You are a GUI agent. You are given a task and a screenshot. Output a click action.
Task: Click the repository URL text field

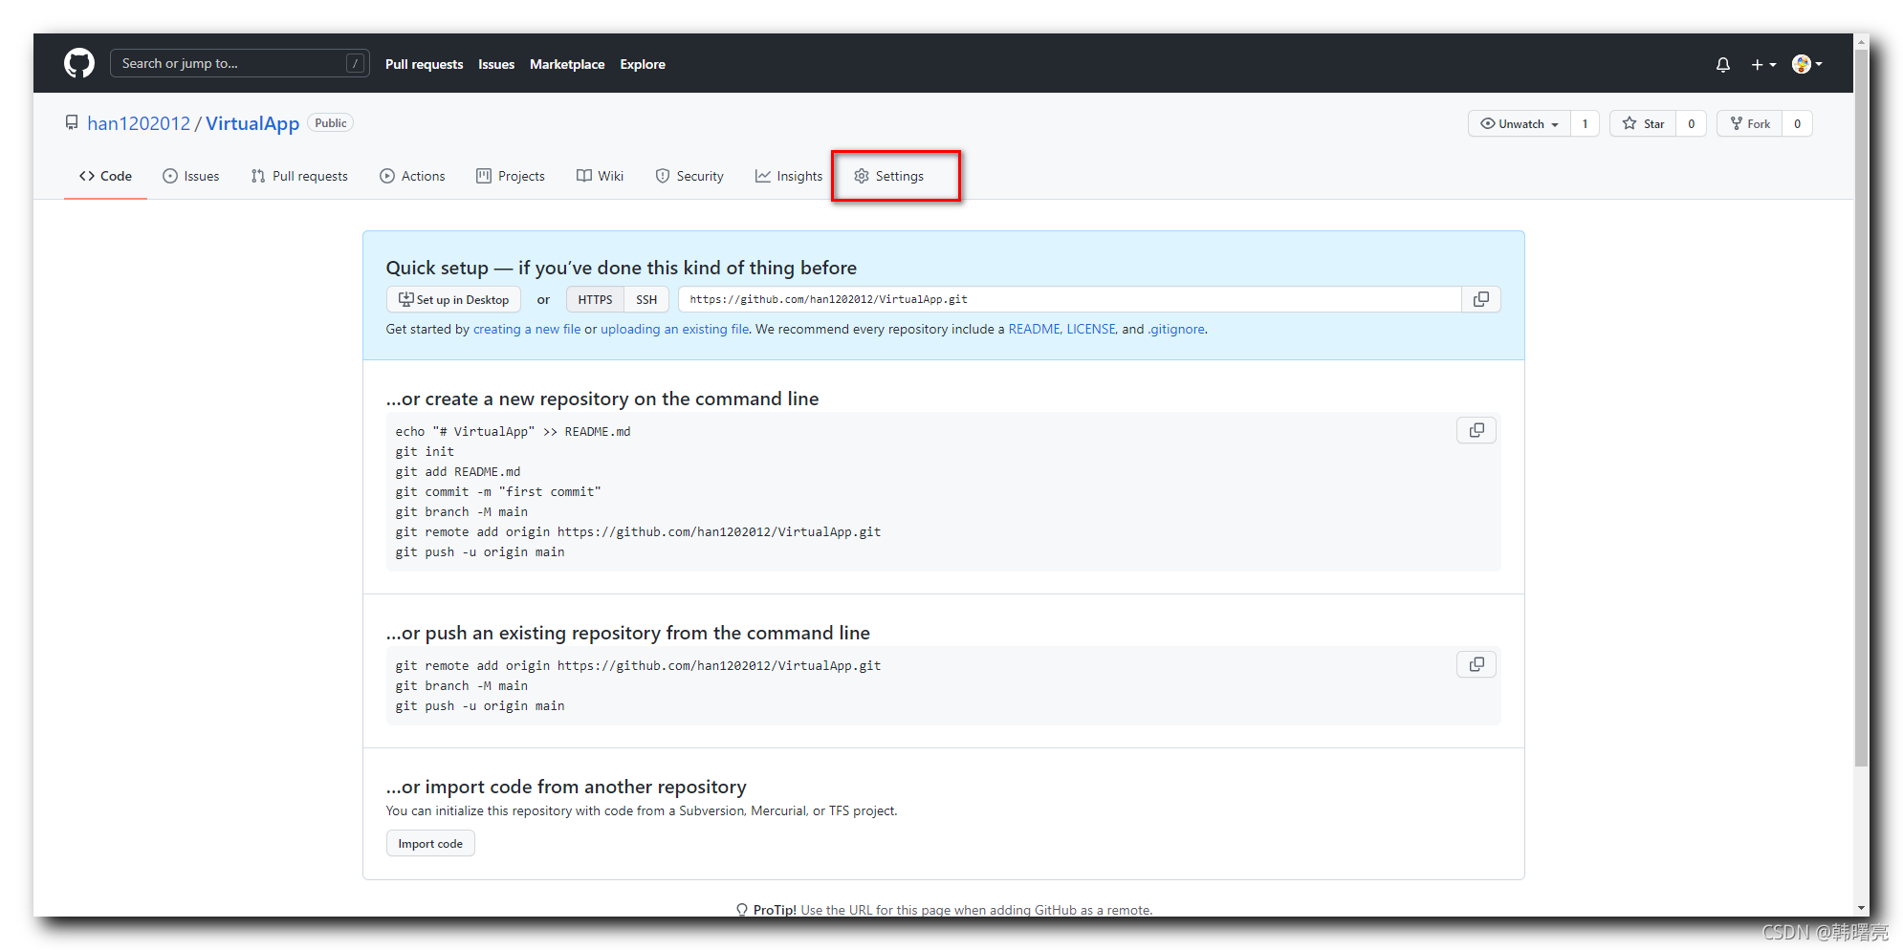click(1069, 299)
